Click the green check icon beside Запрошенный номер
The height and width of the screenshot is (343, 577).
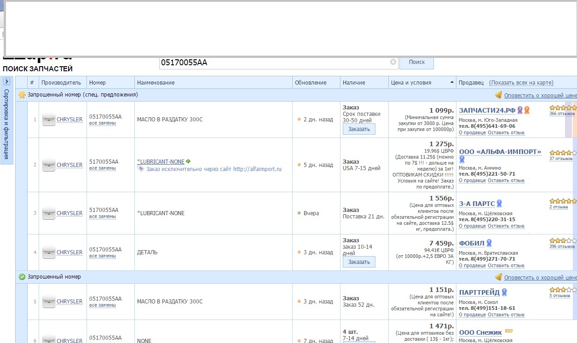(22, 277)
